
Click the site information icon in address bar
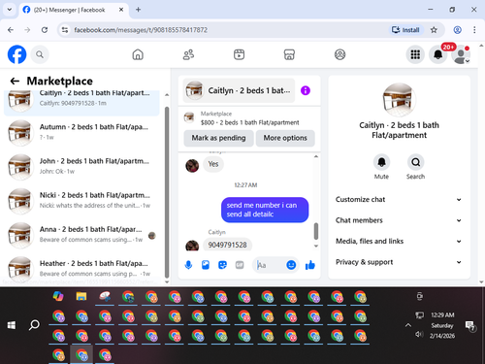tap(65, 30)
